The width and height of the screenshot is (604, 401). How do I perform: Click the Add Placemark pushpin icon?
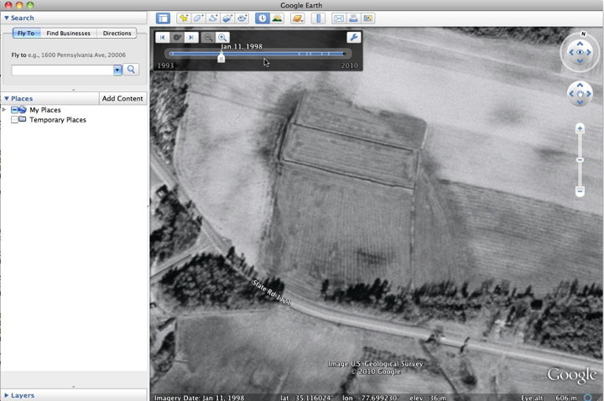click(183, 18)
